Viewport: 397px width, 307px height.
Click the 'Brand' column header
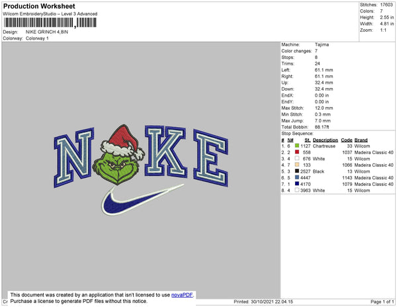(x=361, y=140)
